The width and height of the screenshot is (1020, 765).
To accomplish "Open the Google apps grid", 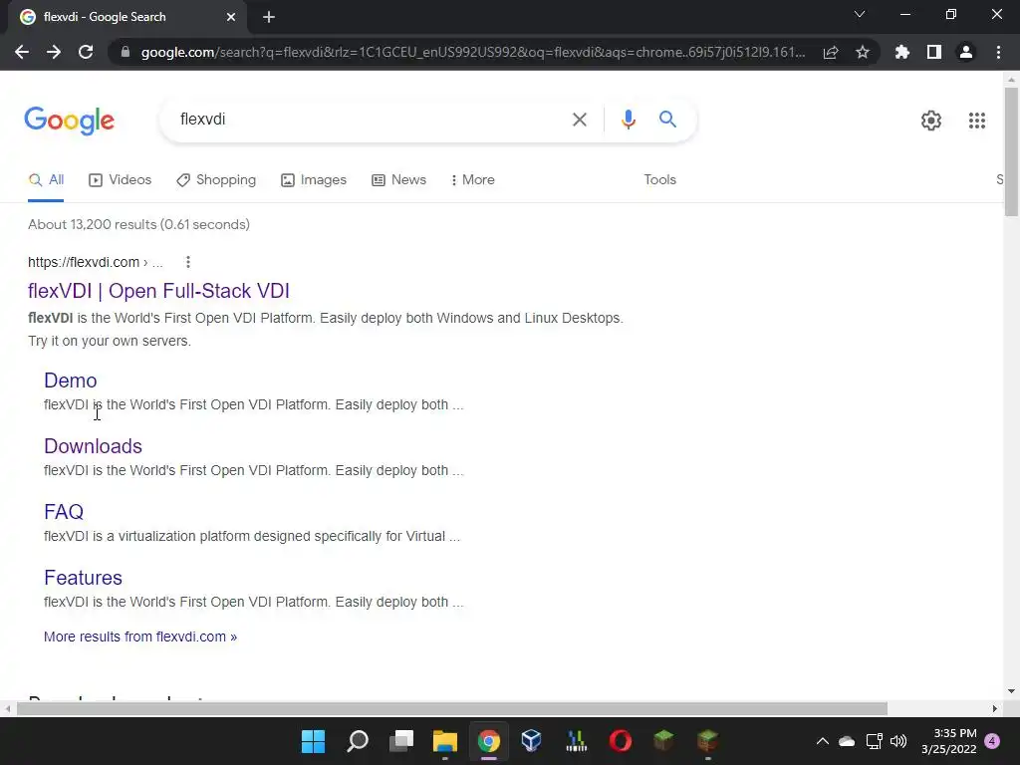I will coord(976,121).
